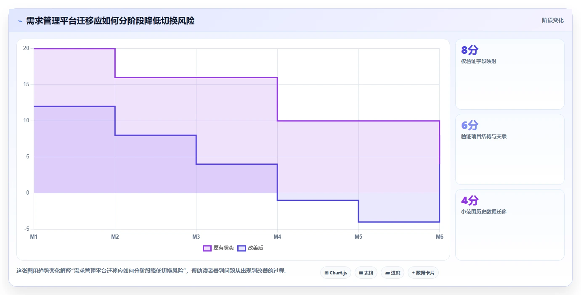Click the y-axis value 10

[x=26, y=121]
